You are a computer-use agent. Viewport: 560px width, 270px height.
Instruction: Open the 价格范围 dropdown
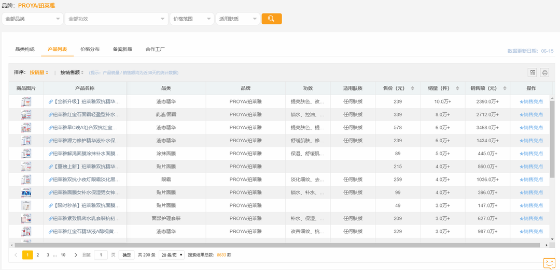click(x=192, y=19)
